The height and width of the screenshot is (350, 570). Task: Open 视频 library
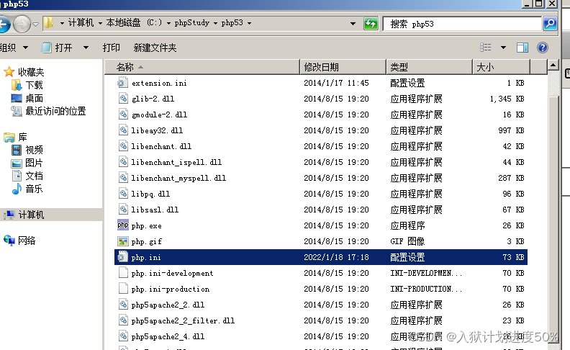34,150
